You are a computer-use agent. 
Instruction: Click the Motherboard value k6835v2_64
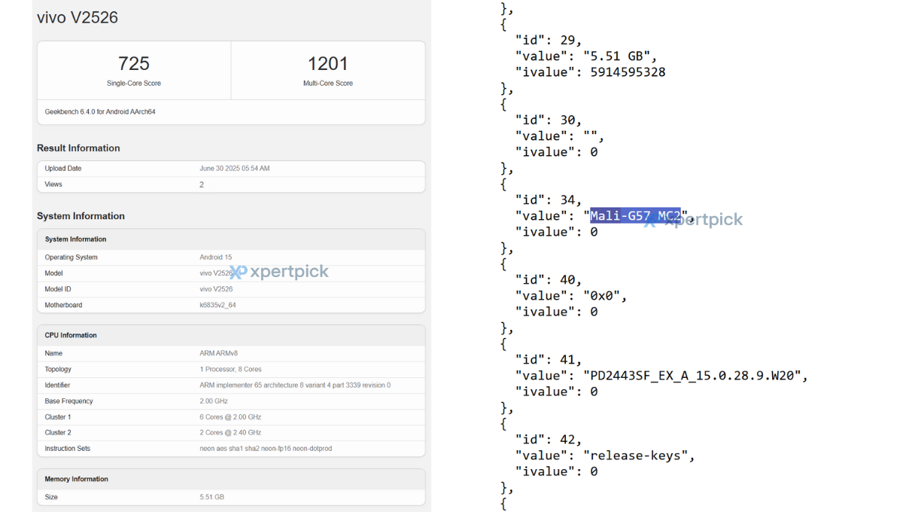coord(218,305)
